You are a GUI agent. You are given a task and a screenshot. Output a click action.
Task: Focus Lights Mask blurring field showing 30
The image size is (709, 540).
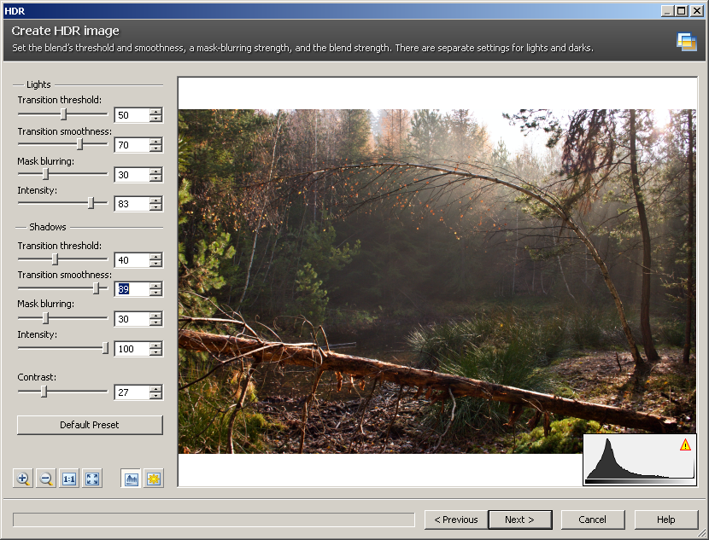pos(132,175)
